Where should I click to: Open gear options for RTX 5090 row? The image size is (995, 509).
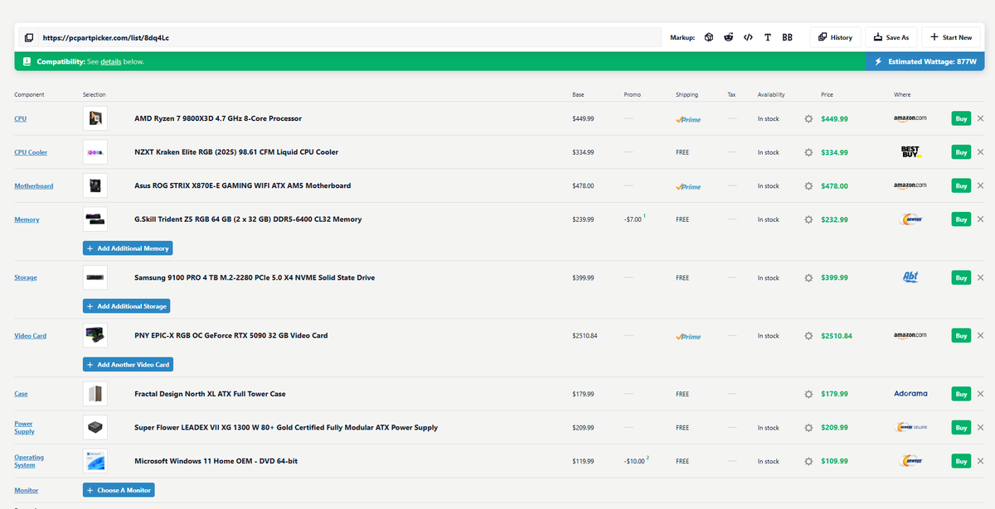coord(808,336)
